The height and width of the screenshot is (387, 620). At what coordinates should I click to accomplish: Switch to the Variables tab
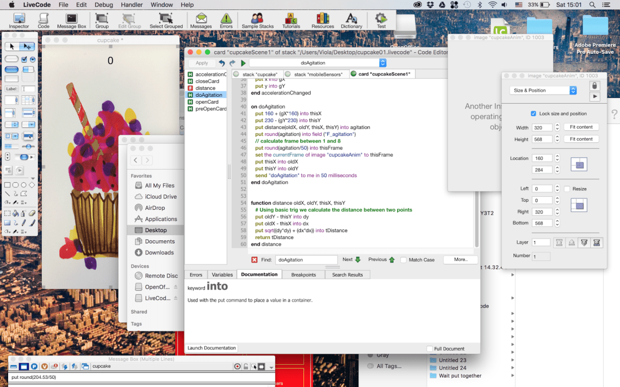point(222,274)
